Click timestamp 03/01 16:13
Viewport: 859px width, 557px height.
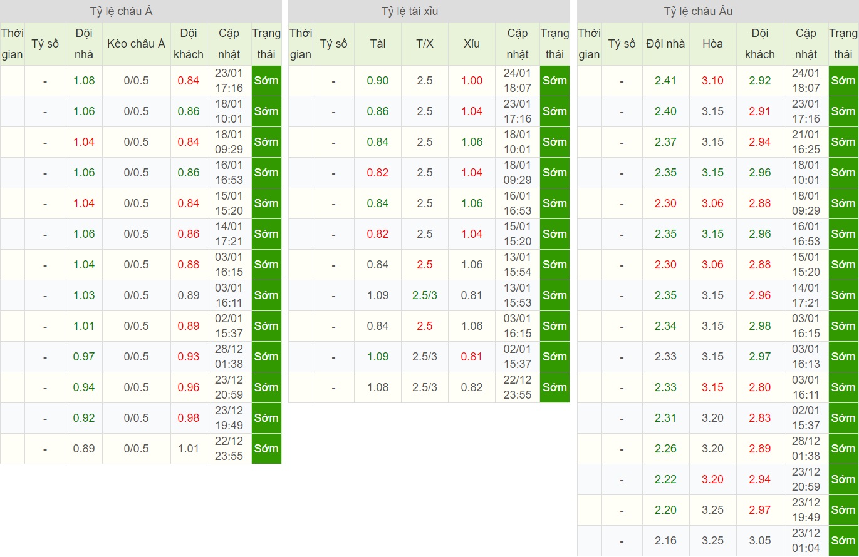pyautogui.click(x=806, y=357)
